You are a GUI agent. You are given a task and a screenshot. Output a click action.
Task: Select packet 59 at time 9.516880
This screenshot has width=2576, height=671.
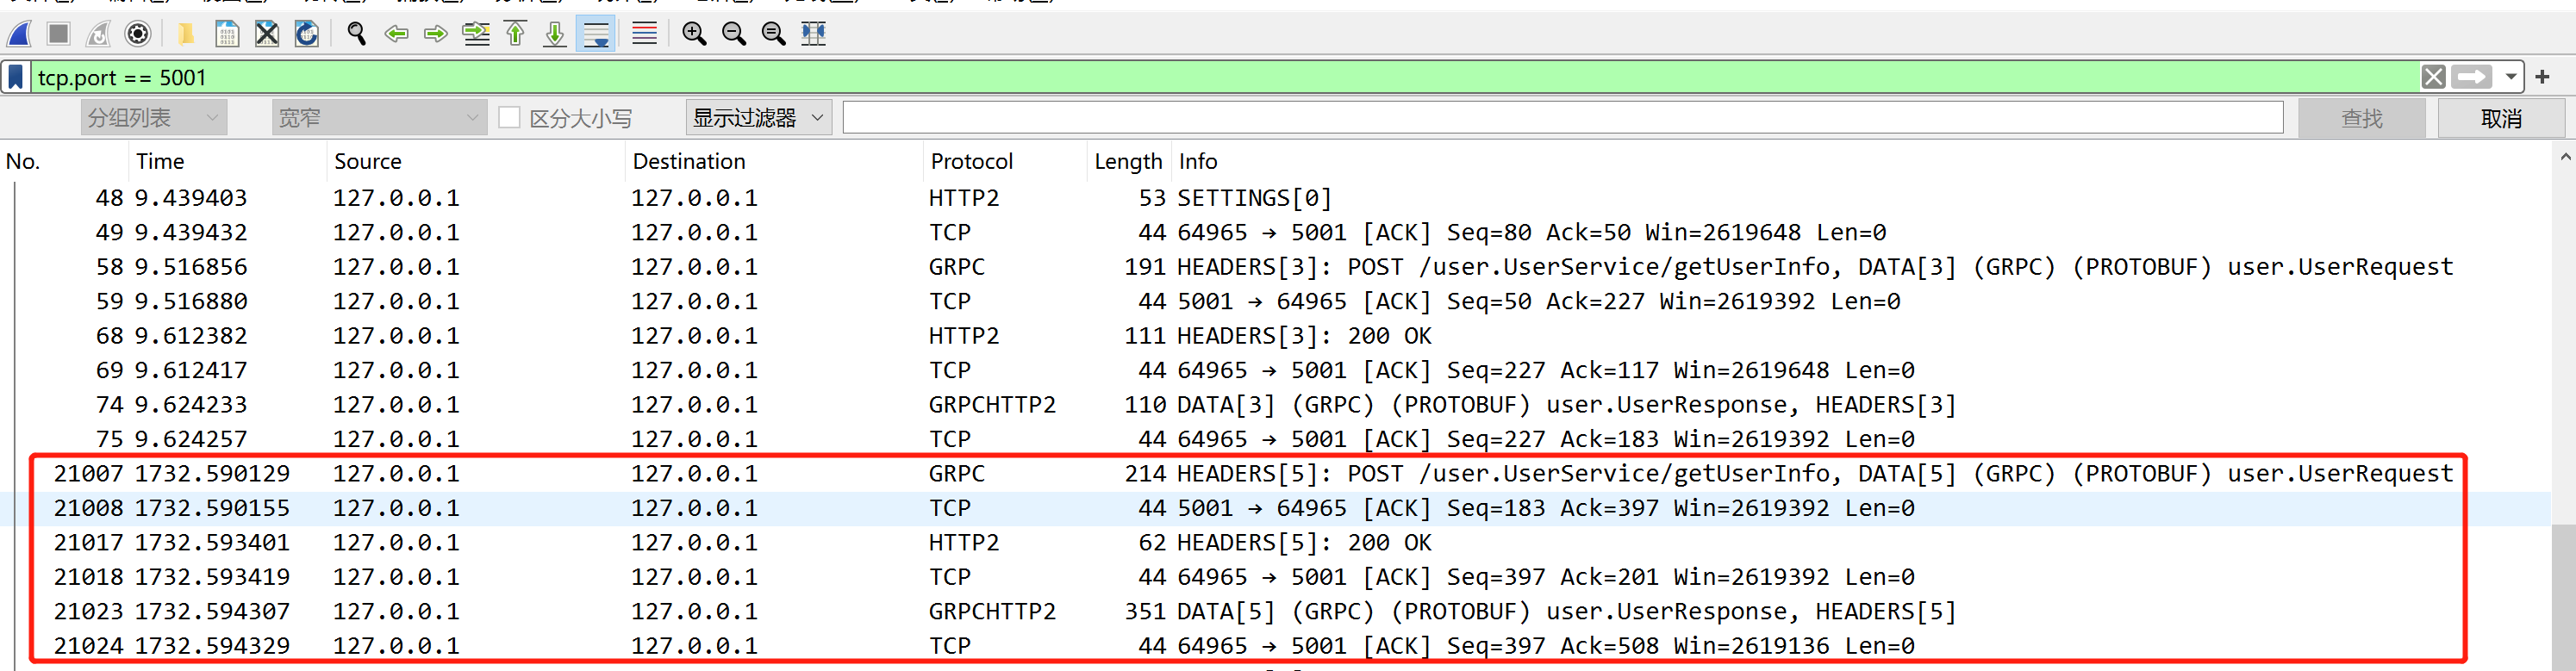(x=1275, y=301)
